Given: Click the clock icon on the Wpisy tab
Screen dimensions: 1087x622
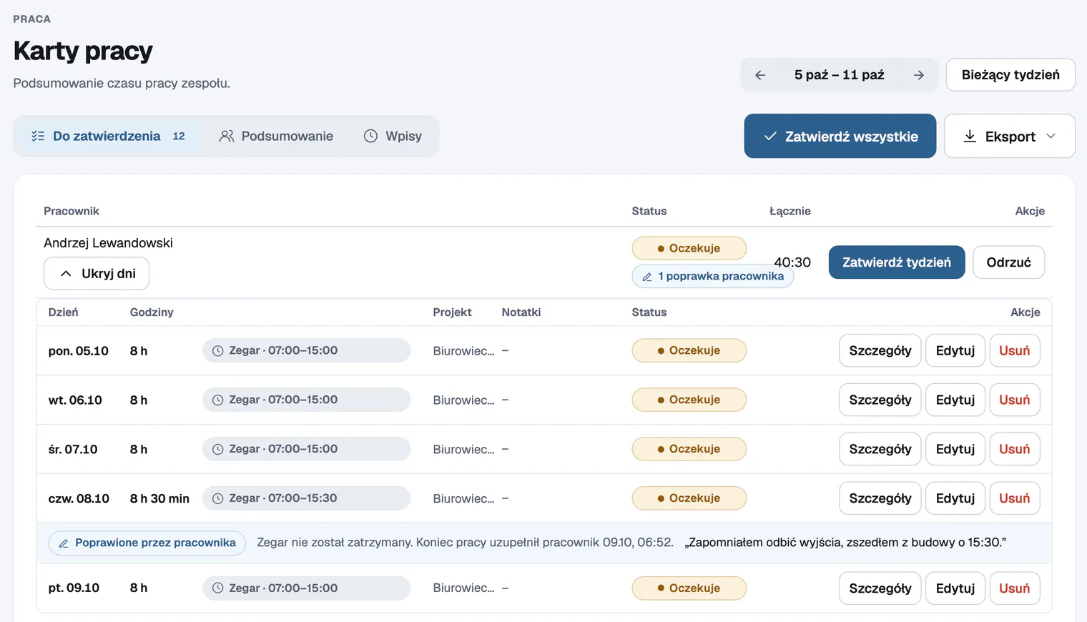Looking at the screenshot, I should click(370, 136).
